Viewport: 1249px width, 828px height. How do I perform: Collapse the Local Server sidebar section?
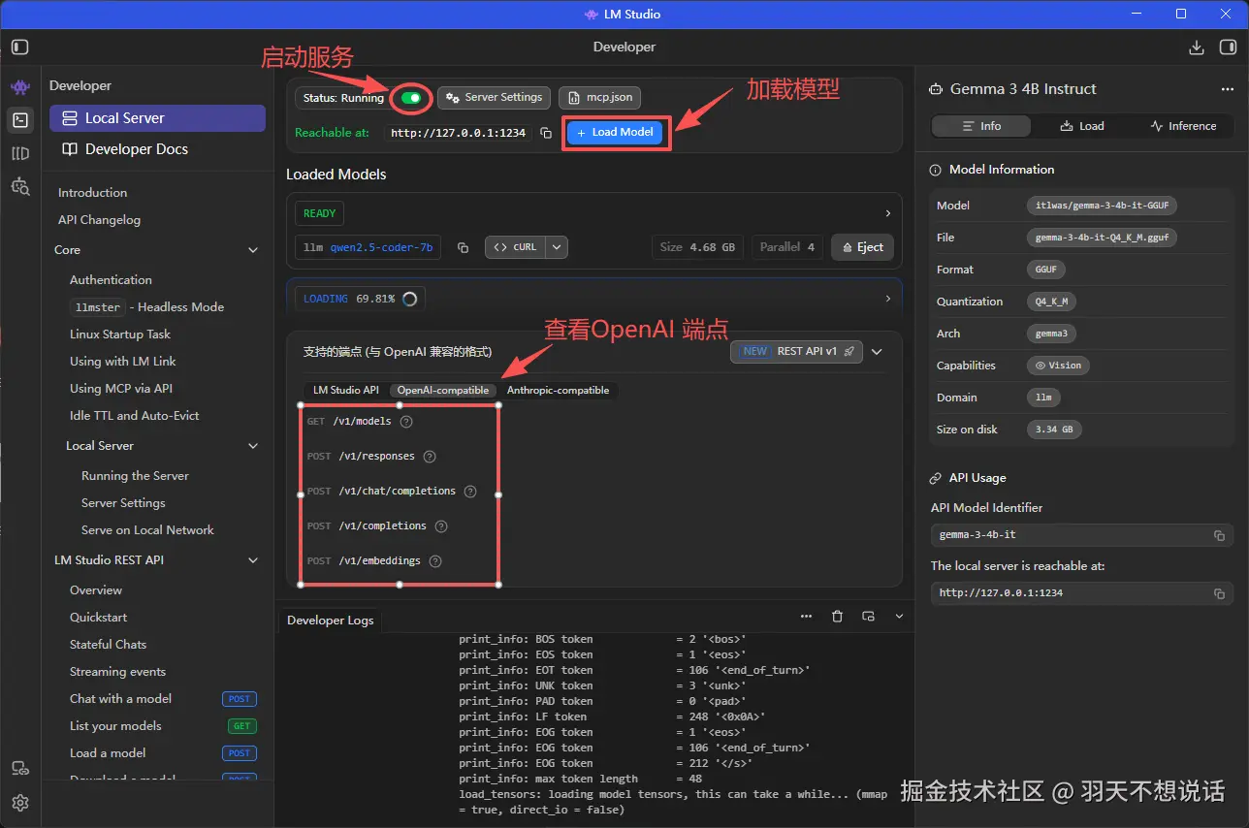pos(252,445)
